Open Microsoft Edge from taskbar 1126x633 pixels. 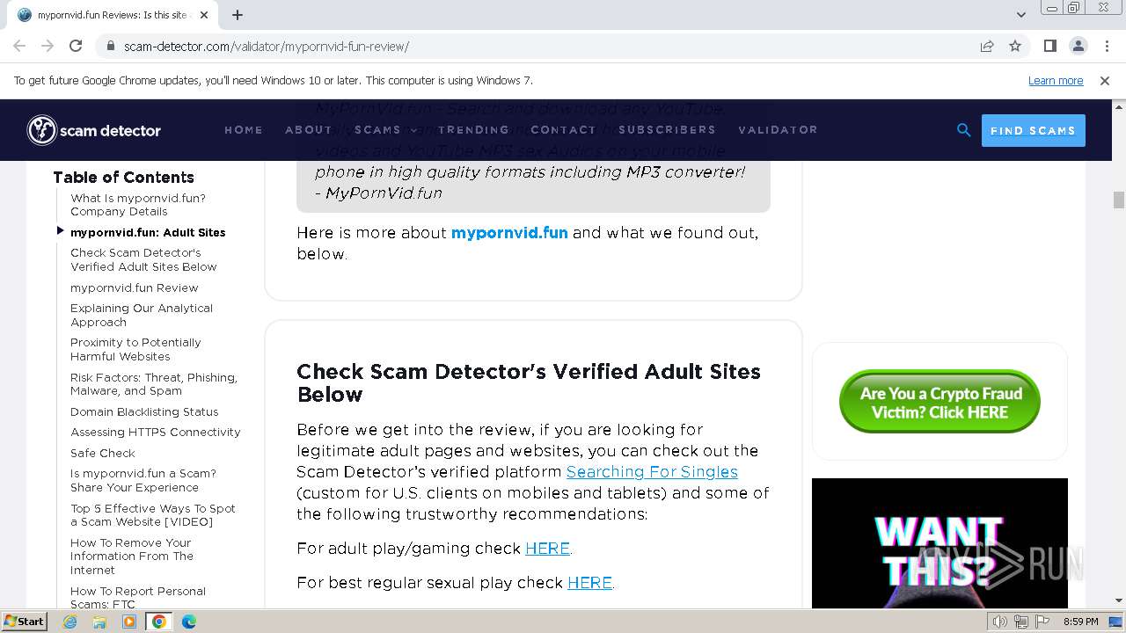[189, 622]
